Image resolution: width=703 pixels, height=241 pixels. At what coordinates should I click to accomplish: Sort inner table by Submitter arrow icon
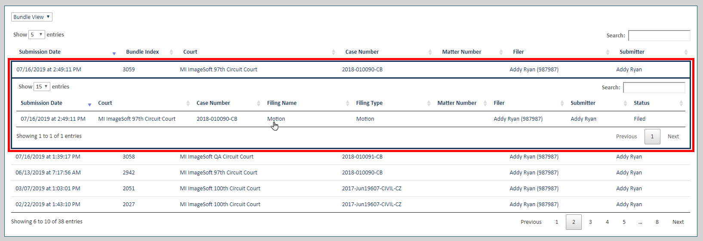625,103
